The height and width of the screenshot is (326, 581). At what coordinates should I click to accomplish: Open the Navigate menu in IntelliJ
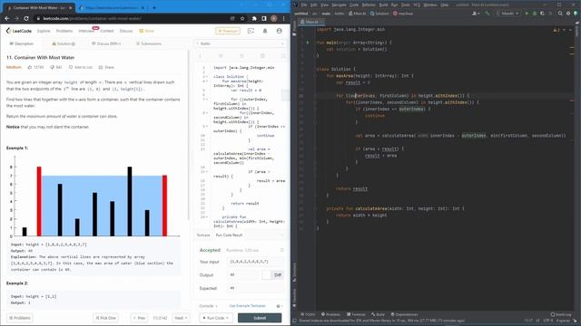click(x=339, y=5)
